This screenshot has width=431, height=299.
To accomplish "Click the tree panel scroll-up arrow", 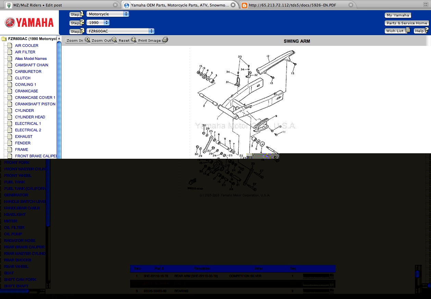I will [x=59, y=38].
